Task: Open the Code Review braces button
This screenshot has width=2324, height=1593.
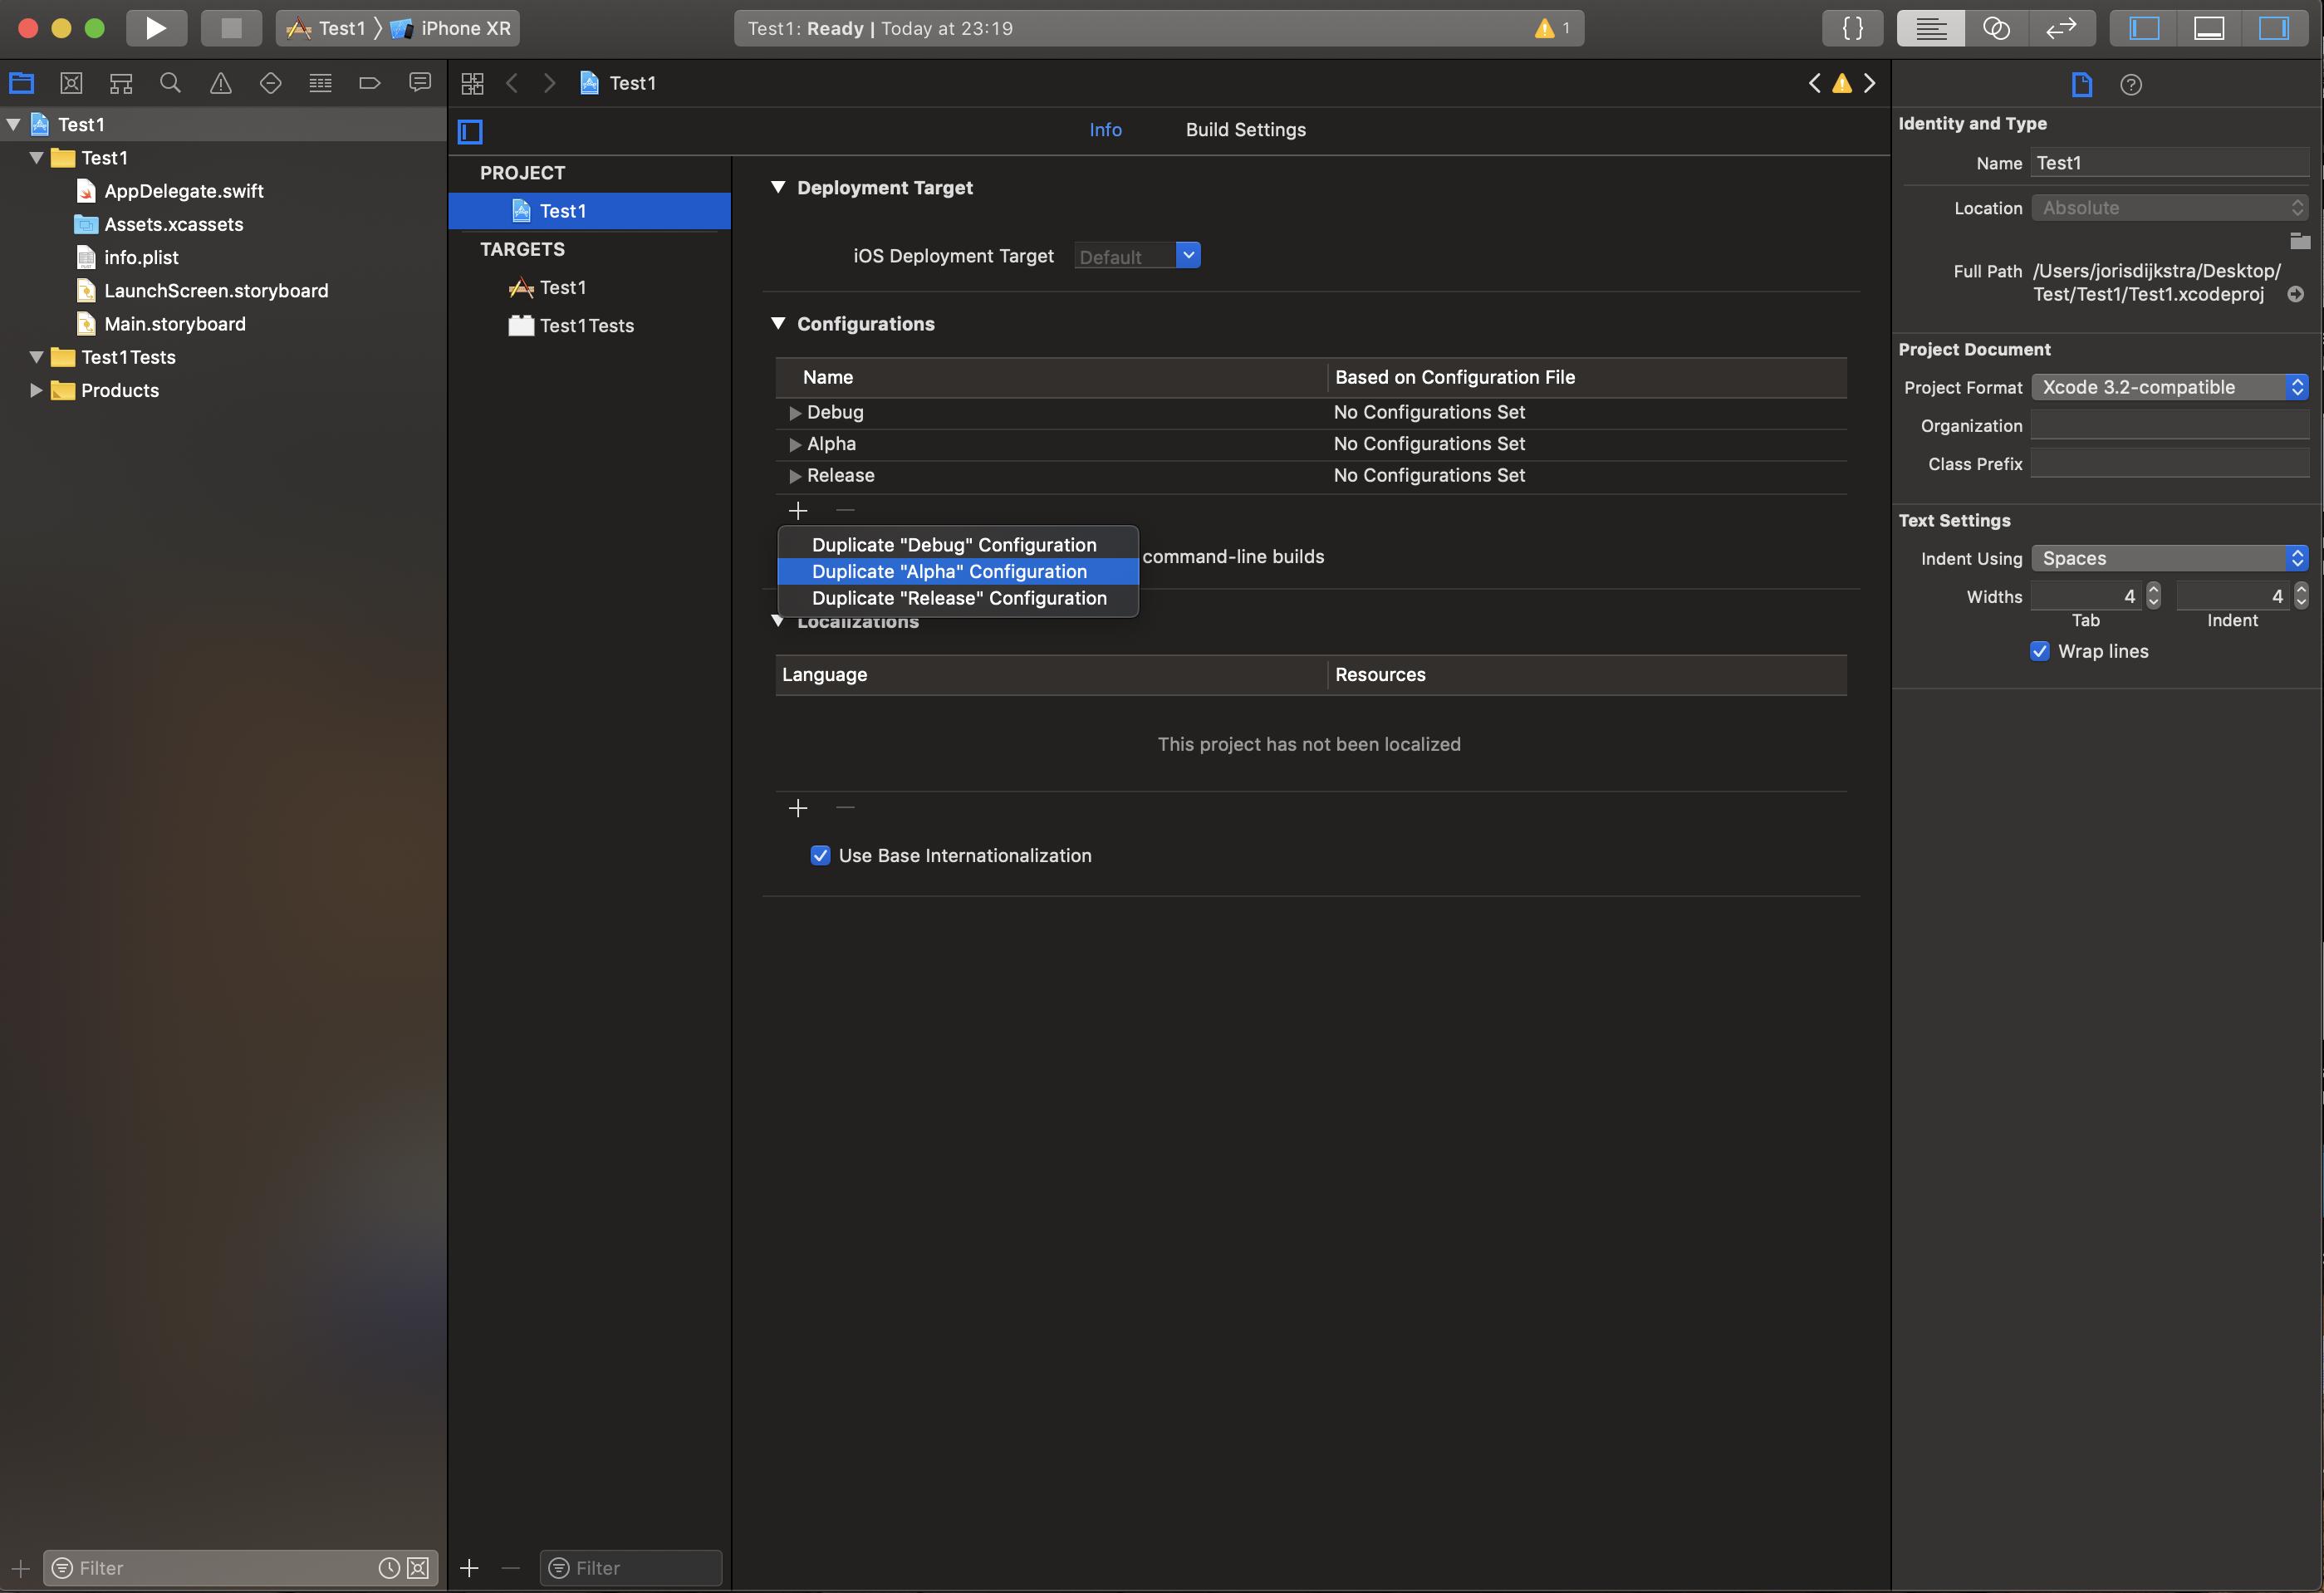Action: click(1852, 28)
